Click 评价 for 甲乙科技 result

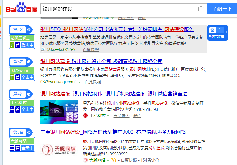click(137, 115)
